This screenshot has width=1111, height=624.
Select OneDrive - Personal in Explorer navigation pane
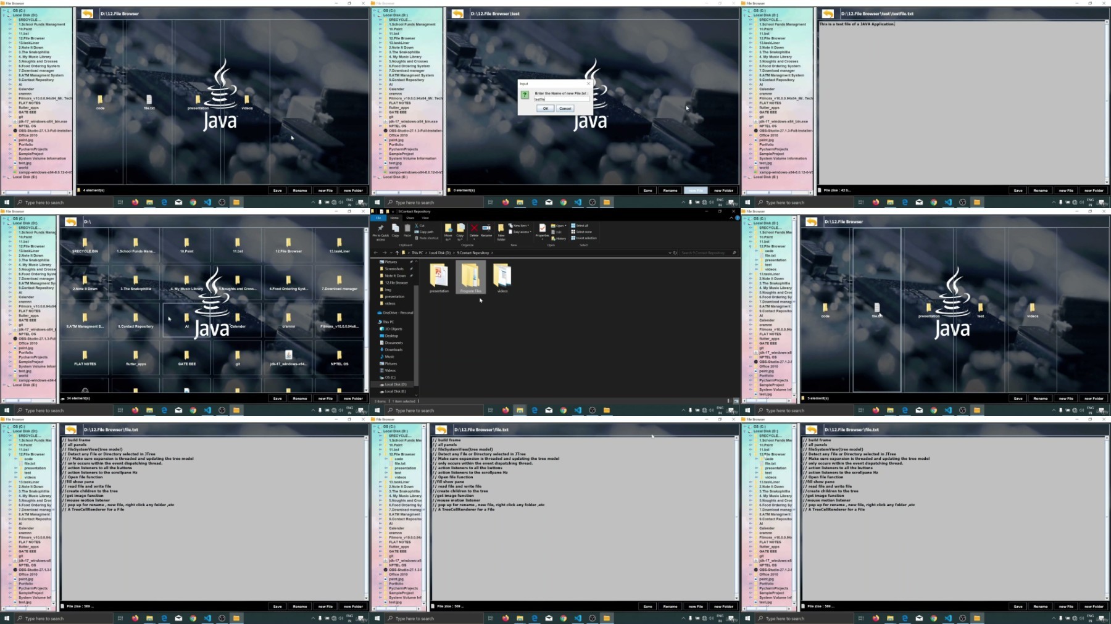(397, 313)
